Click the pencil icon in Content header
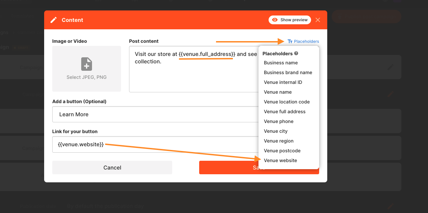Image resolution: width=428 pixels, height=213 pixels. (x=54, y=20)
